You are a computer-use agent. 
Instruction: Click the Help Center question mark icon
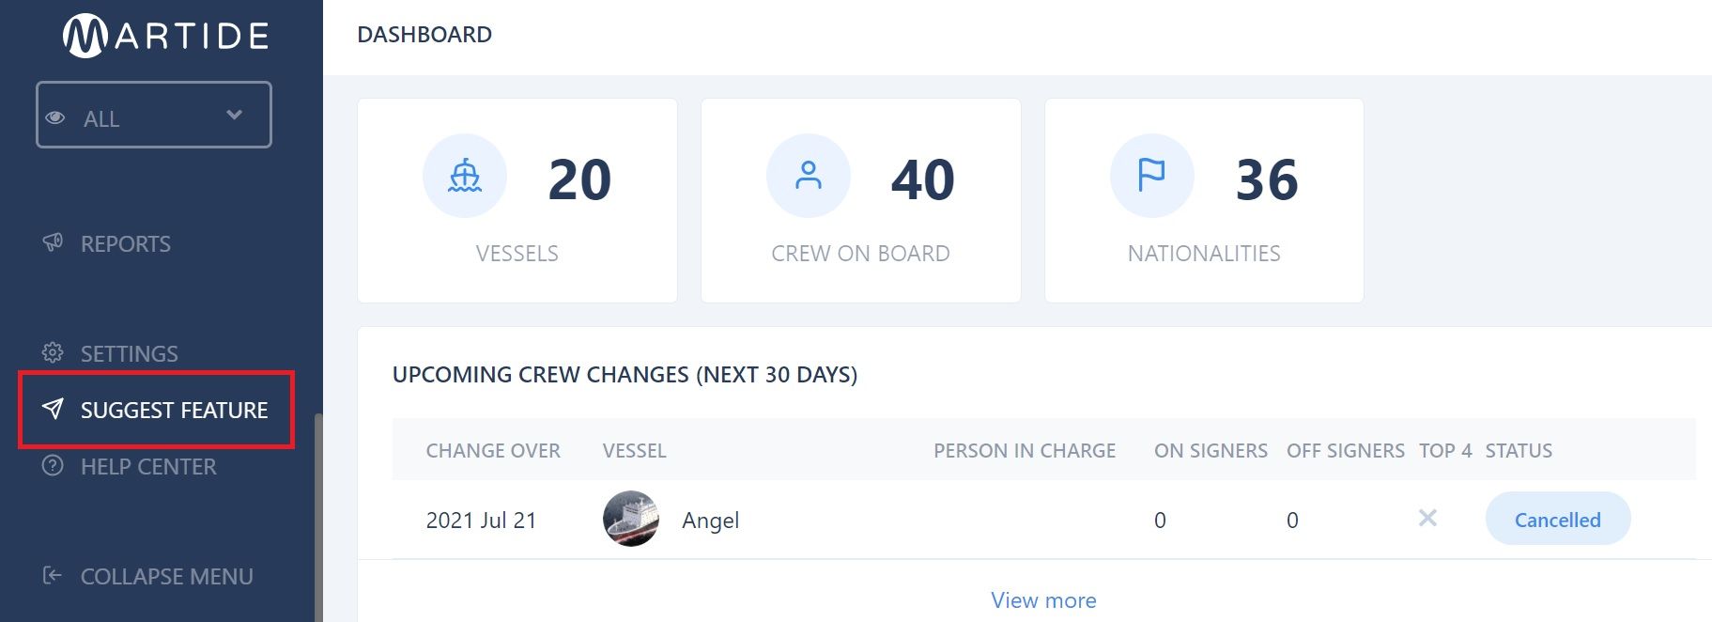[x=53, y=465]
